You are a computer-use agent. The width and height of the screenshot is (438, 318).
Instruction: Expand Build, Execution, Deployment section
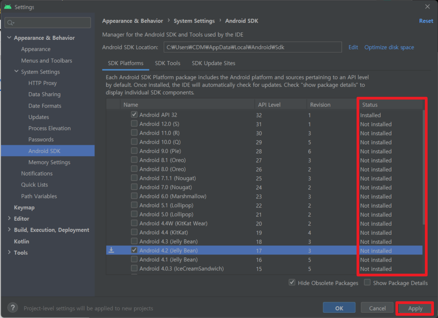pos(9,229)
